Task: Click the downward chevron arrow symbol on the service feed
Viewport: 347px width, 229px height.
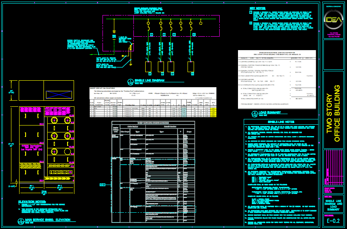Action: [114, 31]
